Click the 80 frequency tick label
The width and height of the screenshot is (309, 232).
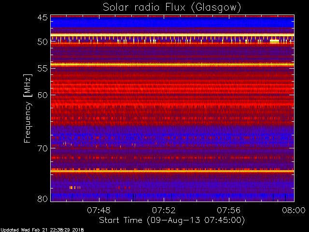pyautogui.click(x=42, y=199)
